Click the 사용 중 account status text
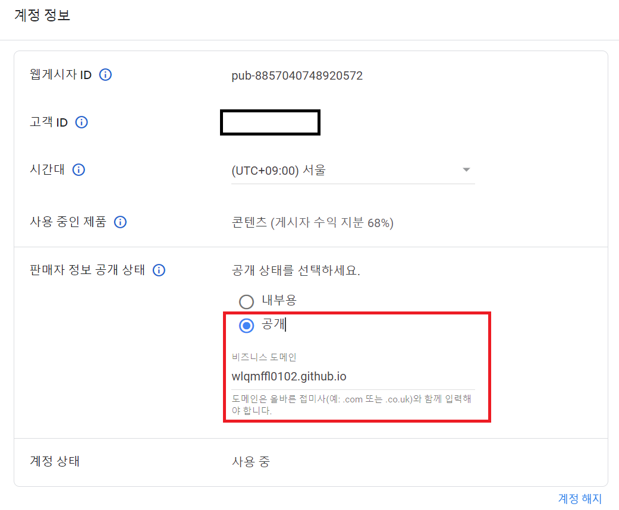The image size is (619, 510). pos(250,461)
